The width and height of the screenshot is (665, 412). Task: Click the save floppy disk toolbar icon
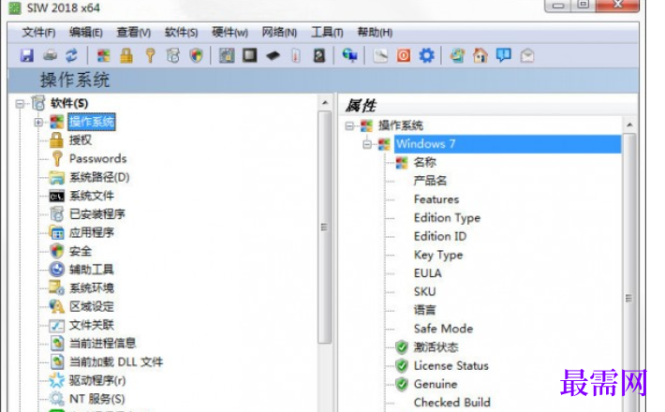point(27,55)
